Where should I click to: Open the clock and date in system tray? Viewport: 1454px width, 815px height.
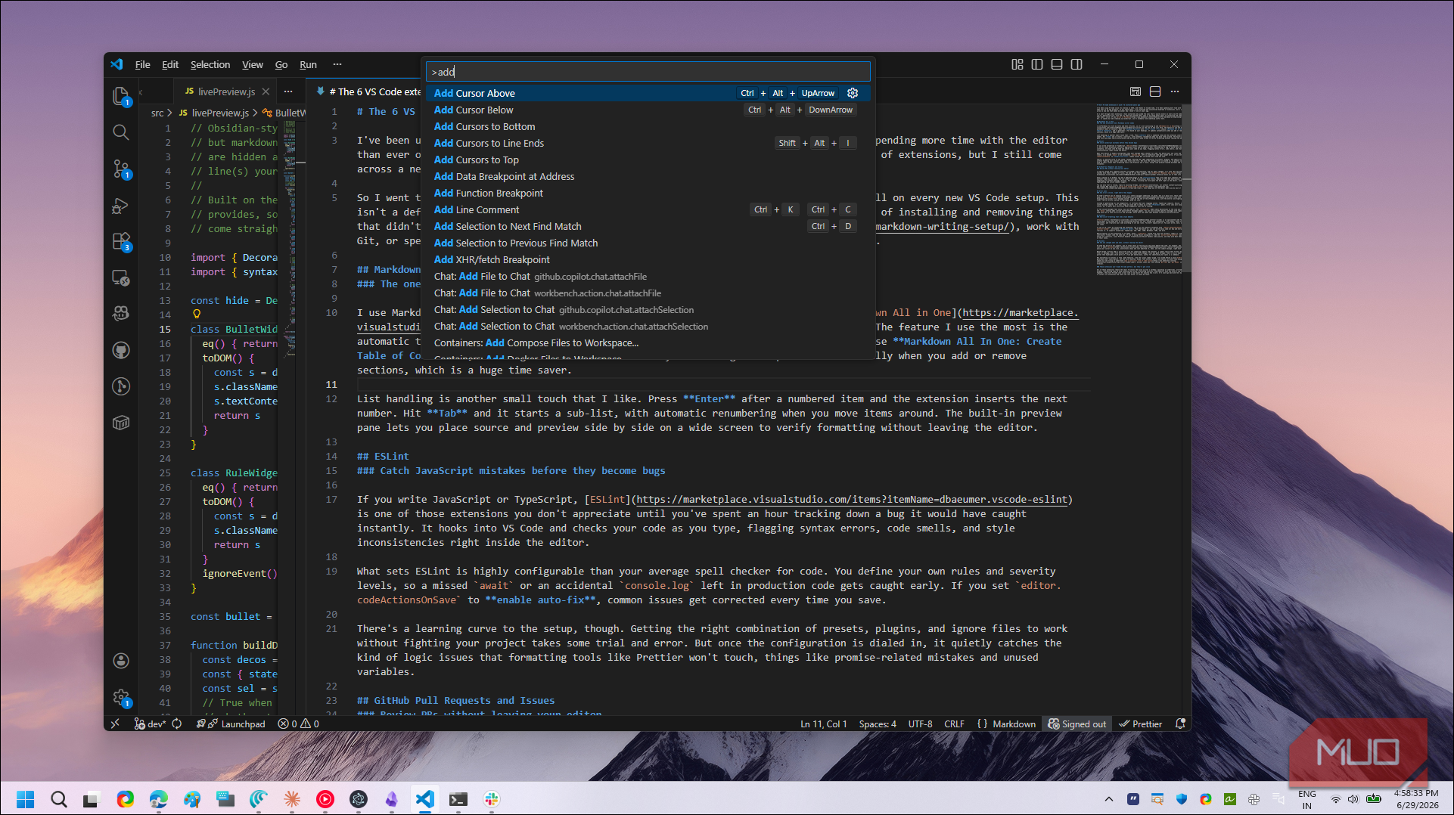pyautogui.click(x=1415, y=799)
